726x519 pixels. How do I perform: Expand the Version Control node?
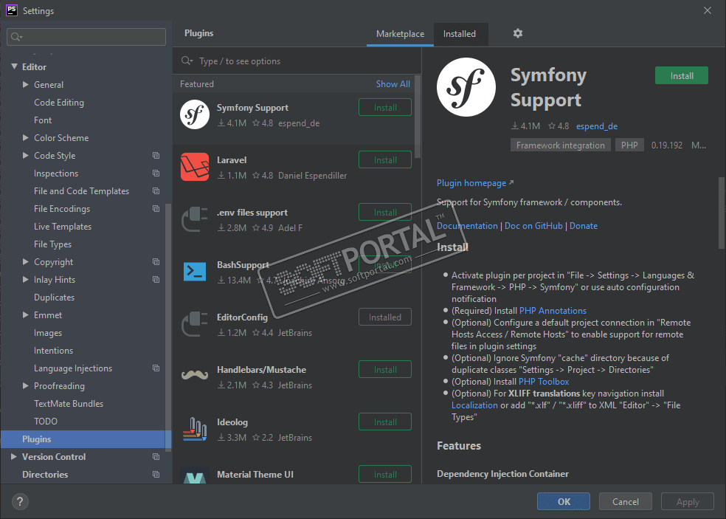[x=14, y=457]
